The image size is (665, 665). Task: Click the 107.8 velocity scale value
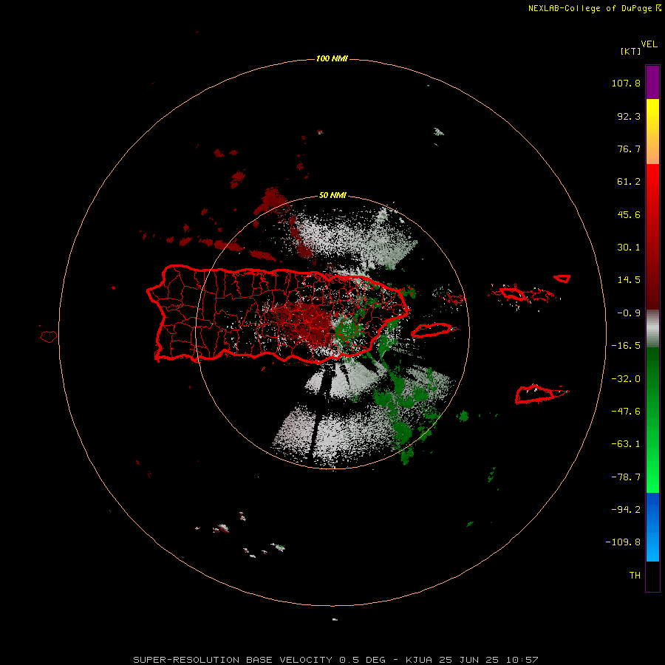(626, 83)
